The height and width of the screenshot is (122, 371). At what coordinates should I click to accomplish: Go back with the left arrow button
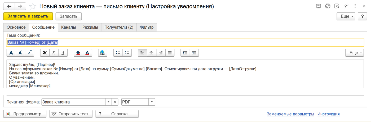coord(9,6)
